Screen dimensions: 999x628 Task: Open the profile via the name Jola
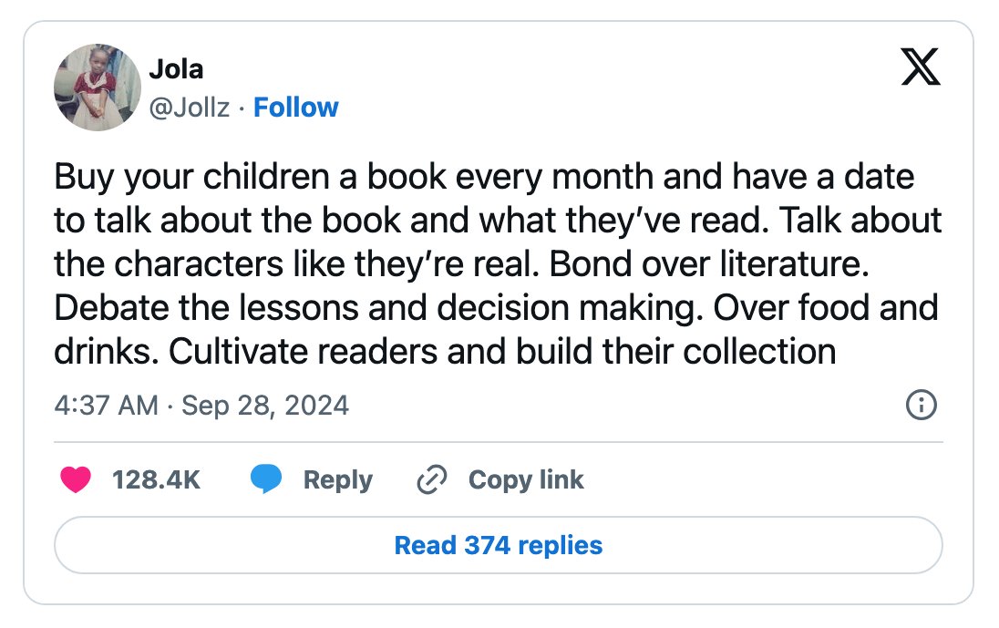[176, 68]
